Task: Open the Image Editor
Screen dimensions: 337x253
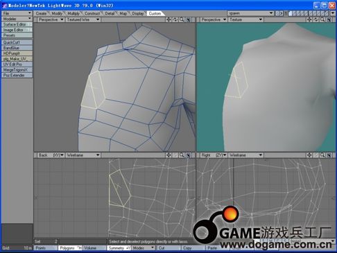Action: coord(17,30)
